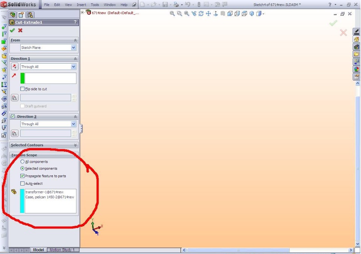Click the Zoom In/Out magnifier icon

(x=187, y=14)
